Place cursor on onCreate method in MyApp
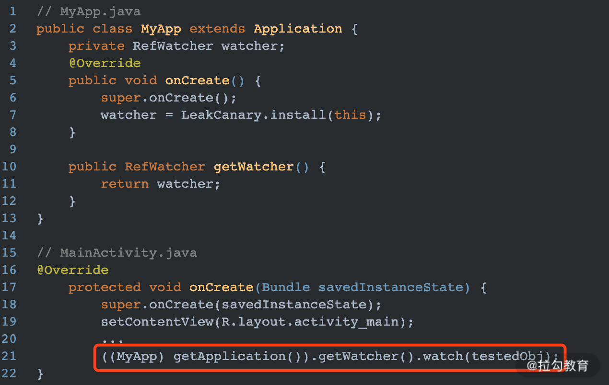This screenshot has height=385, width=609. [x=197, y=80]
